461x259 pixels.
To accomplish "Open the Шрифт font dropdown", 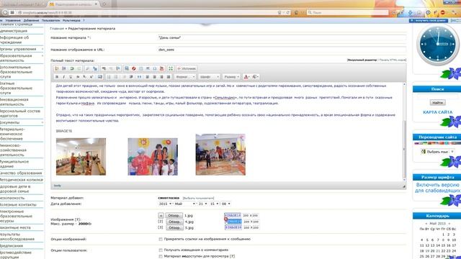I will click(209, 77).
